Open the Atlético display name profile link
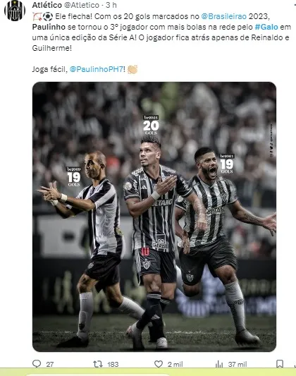Viewport: 296px width, 376px height. pos(47,5)
